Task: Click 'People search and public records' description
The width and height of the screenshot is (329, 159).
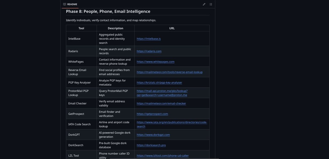Action: [115, 51]
